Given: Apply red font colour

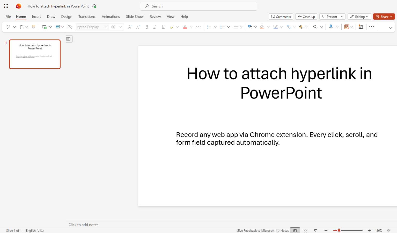Looking at the screenshot, I should point(185,27).
